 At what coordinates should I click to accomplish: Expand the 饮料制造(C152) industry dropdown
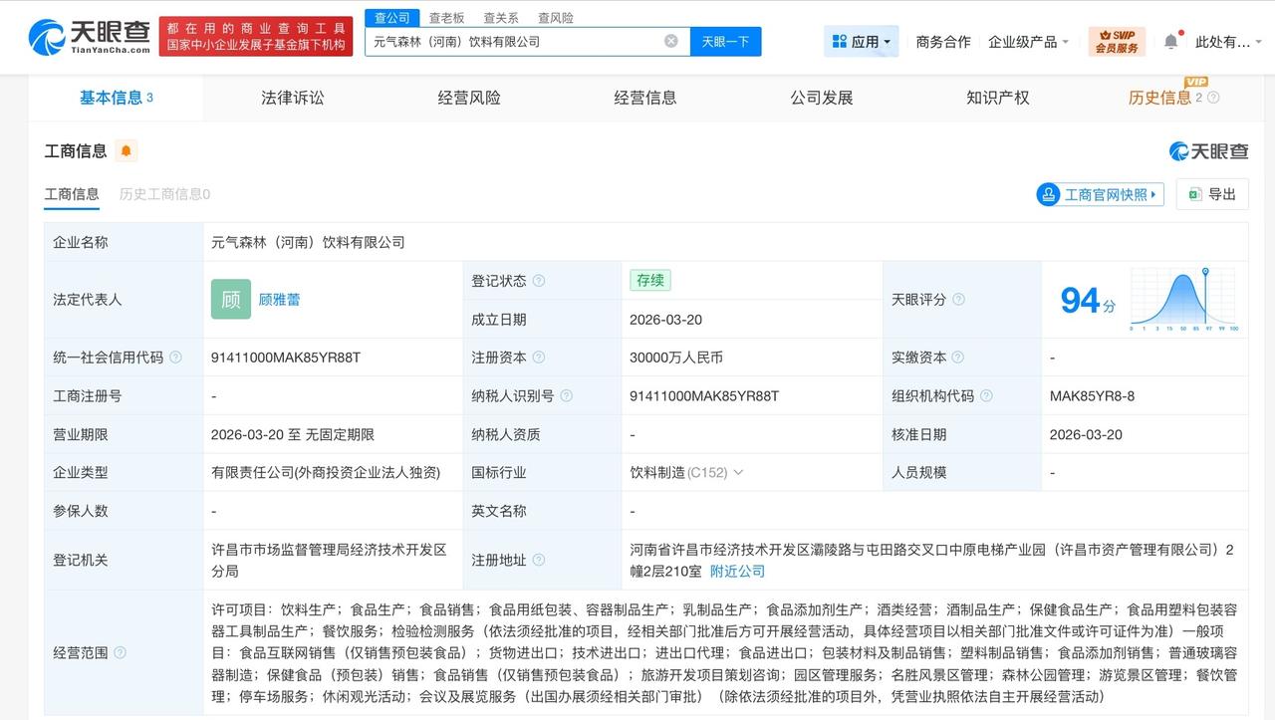click(x=739, y=472)
